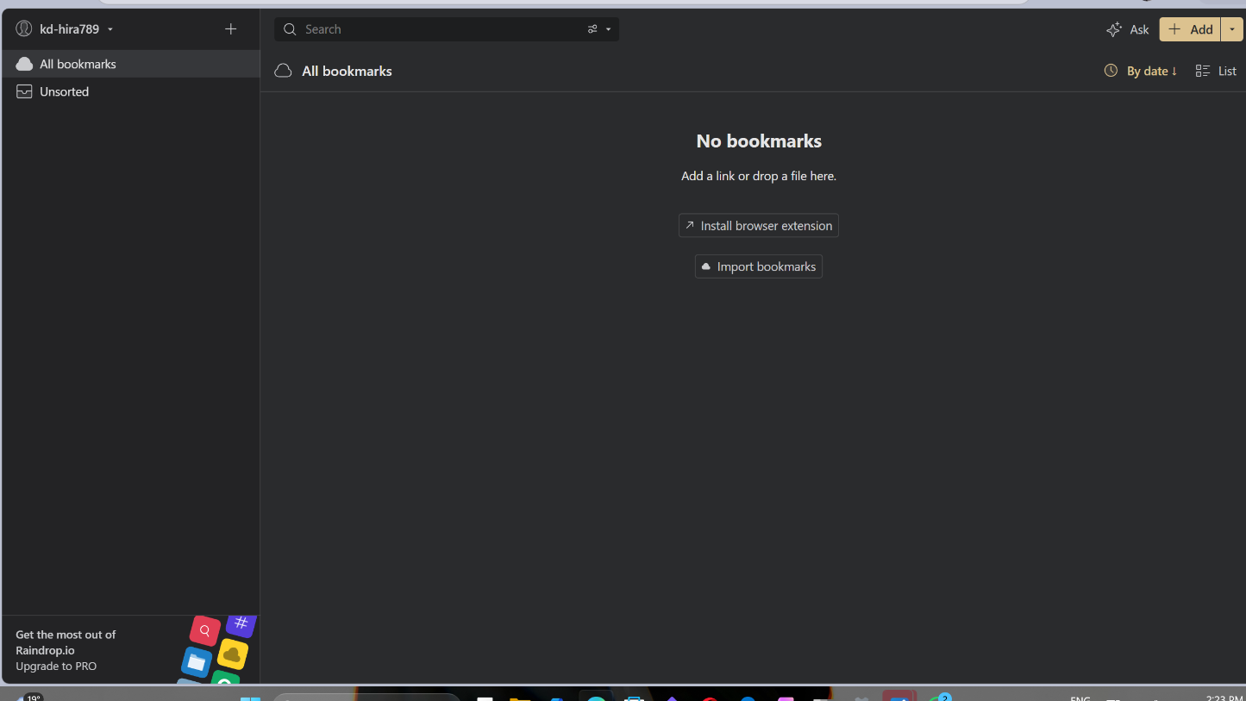The width and height of the screenshot is (1246, 701).
Task: Switch the List view mode
Action: [x=1216, y=71]
